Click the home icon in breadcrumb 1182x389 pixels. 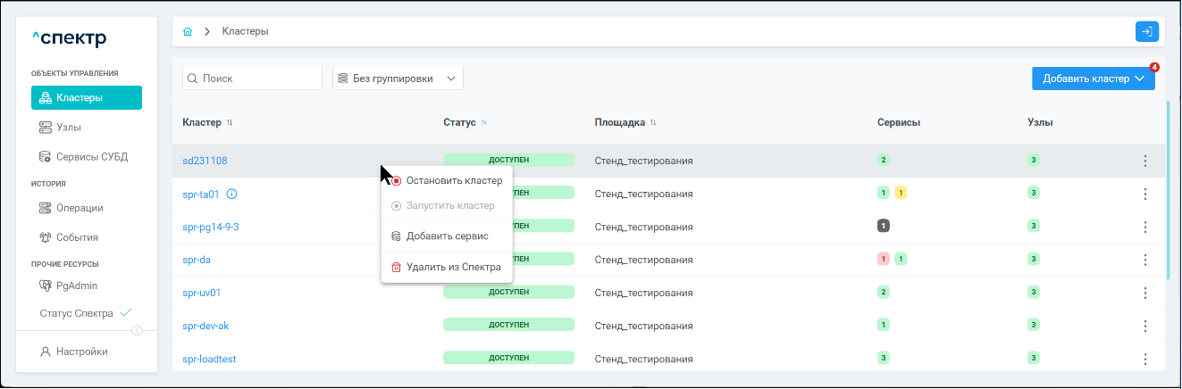click(188, 31)
